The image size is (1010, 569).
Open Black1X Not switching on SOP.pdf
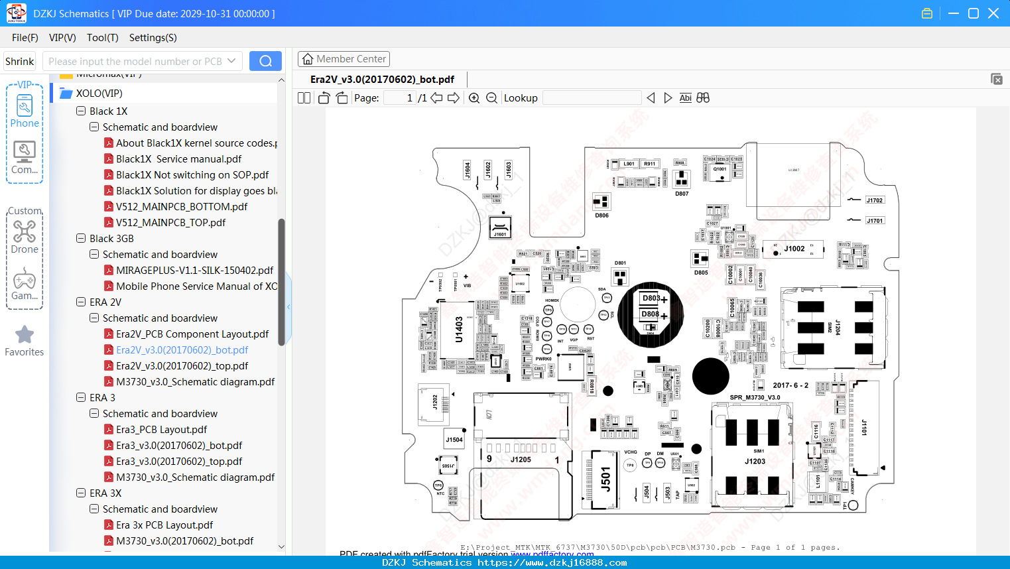coord(192,175)
